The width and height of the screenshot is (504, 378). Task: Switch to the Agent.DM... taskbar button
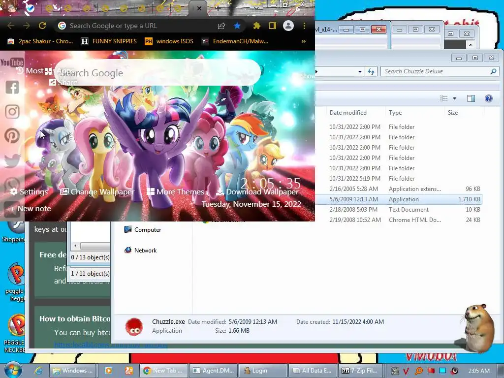pyautogui.click(x=214, y=371)
